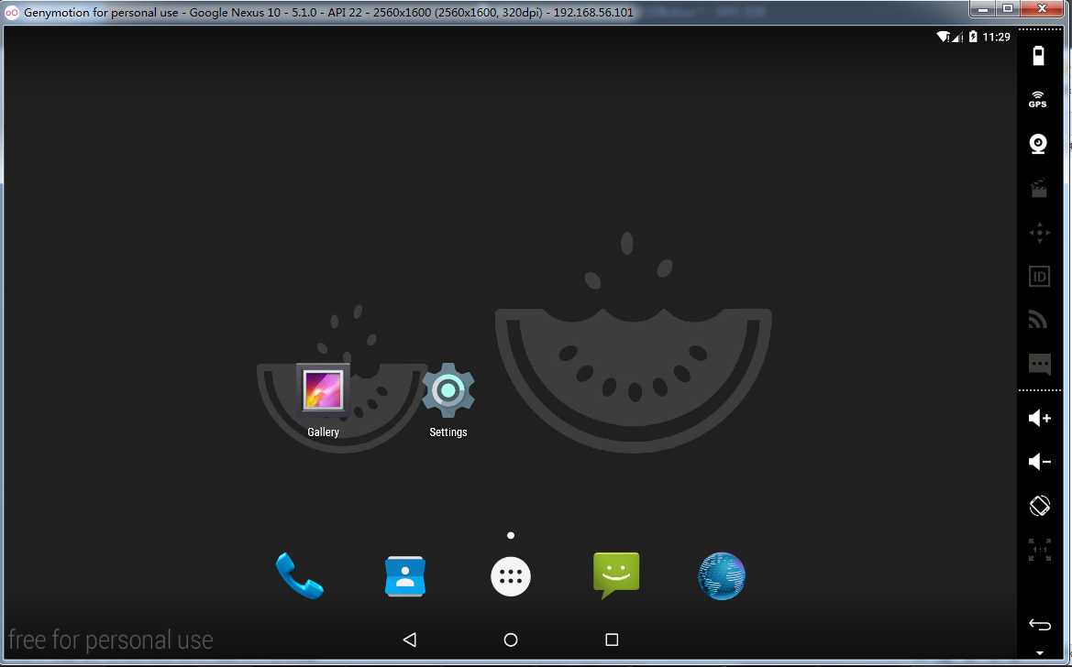Screen dimensions: 1072x667
Task: Open Genymotion remote control arrows widget
Action: (x=1039, y=233)
